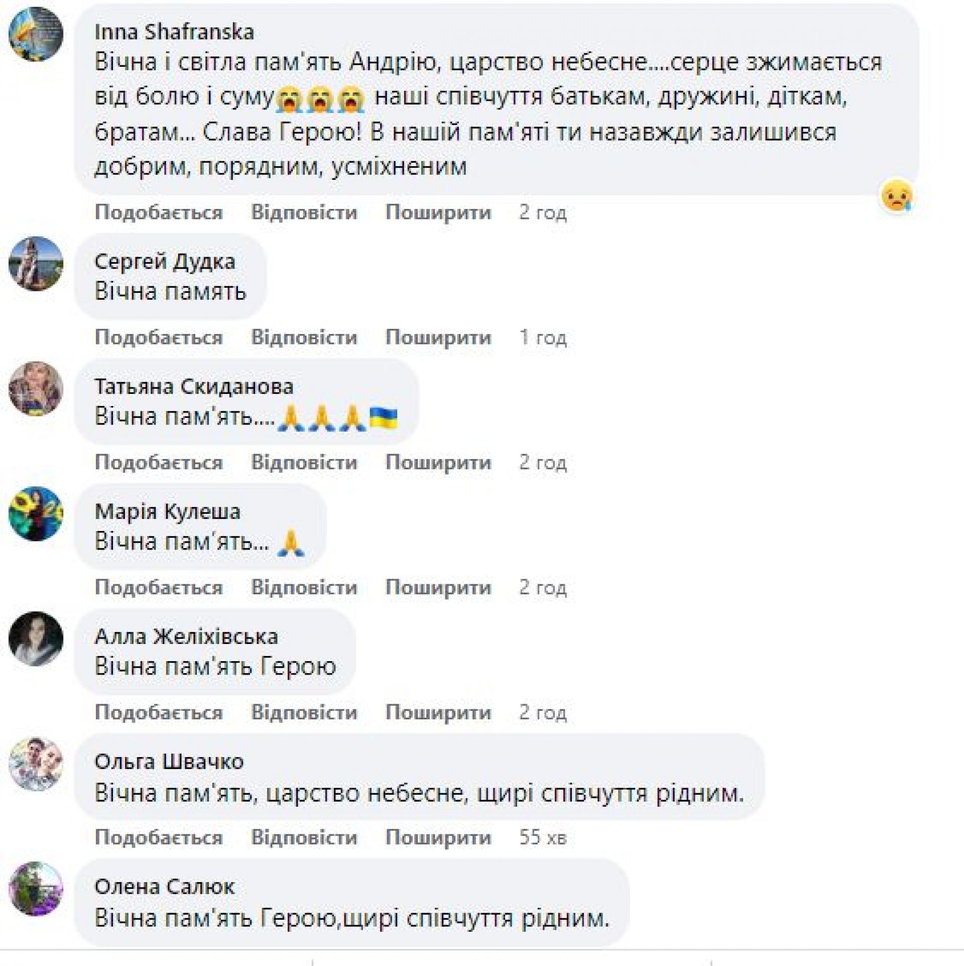Open Алла Желіхівська's profile picture
Screen dimensions: 964x966
point(36,639)
